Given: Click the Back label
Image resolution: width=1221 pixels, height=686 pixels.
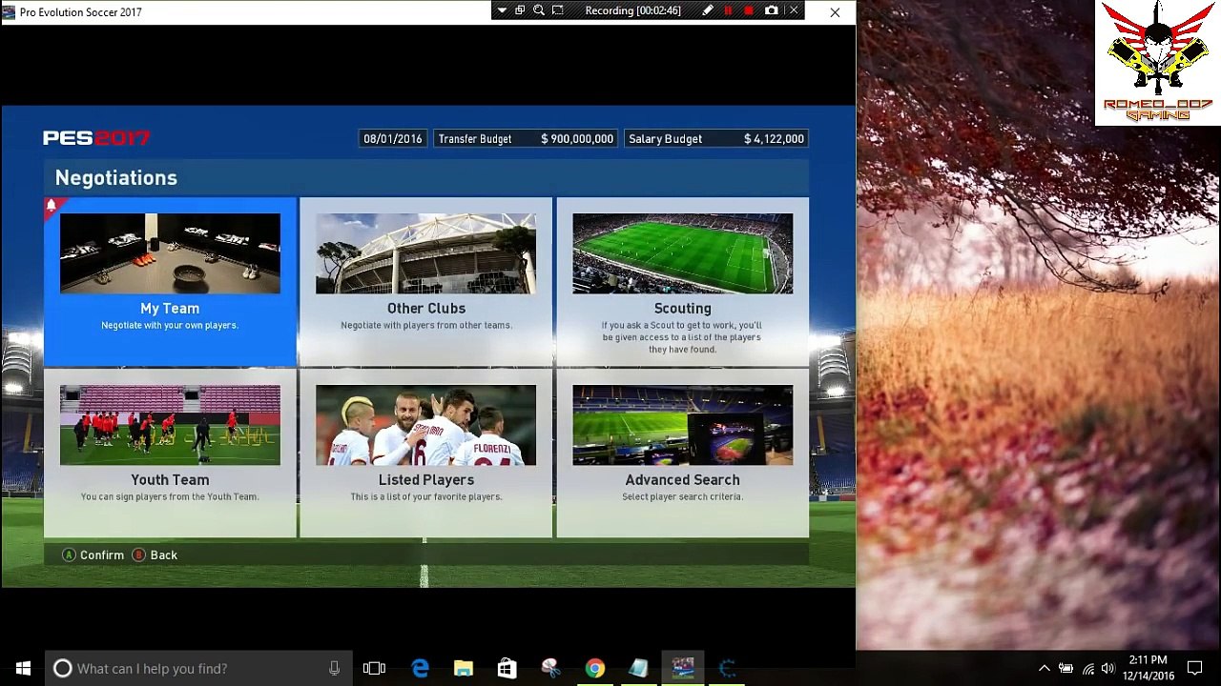Looking at the screenshot, I should (164, 555).
